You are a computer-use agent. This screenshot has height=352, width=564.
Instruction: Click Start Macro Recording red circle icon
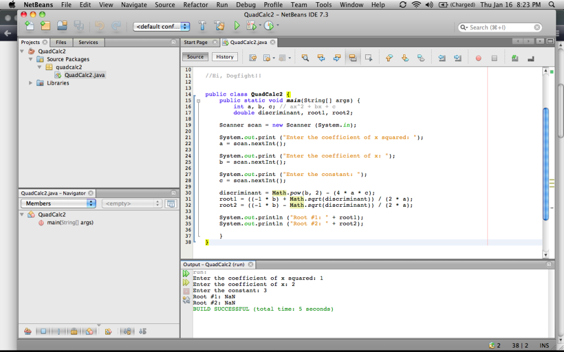[x=478, y=58]
